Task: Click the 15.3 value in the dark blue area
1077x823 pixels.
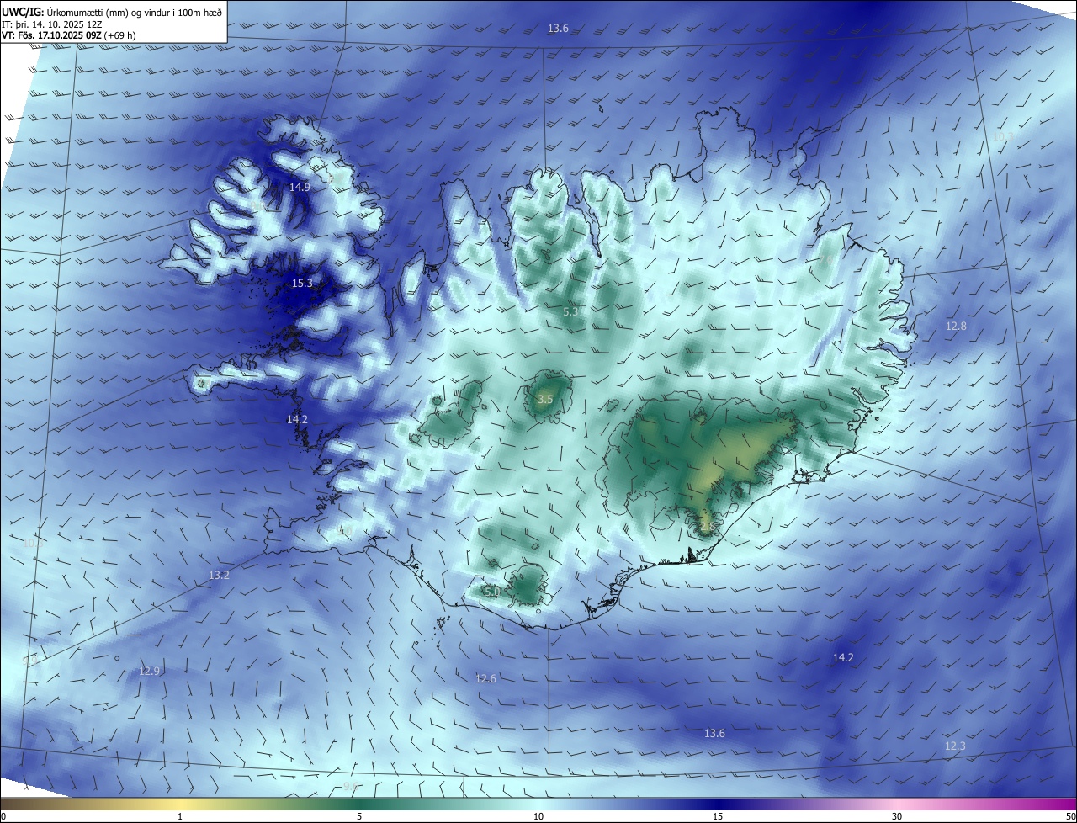Action: coord(302,284)
